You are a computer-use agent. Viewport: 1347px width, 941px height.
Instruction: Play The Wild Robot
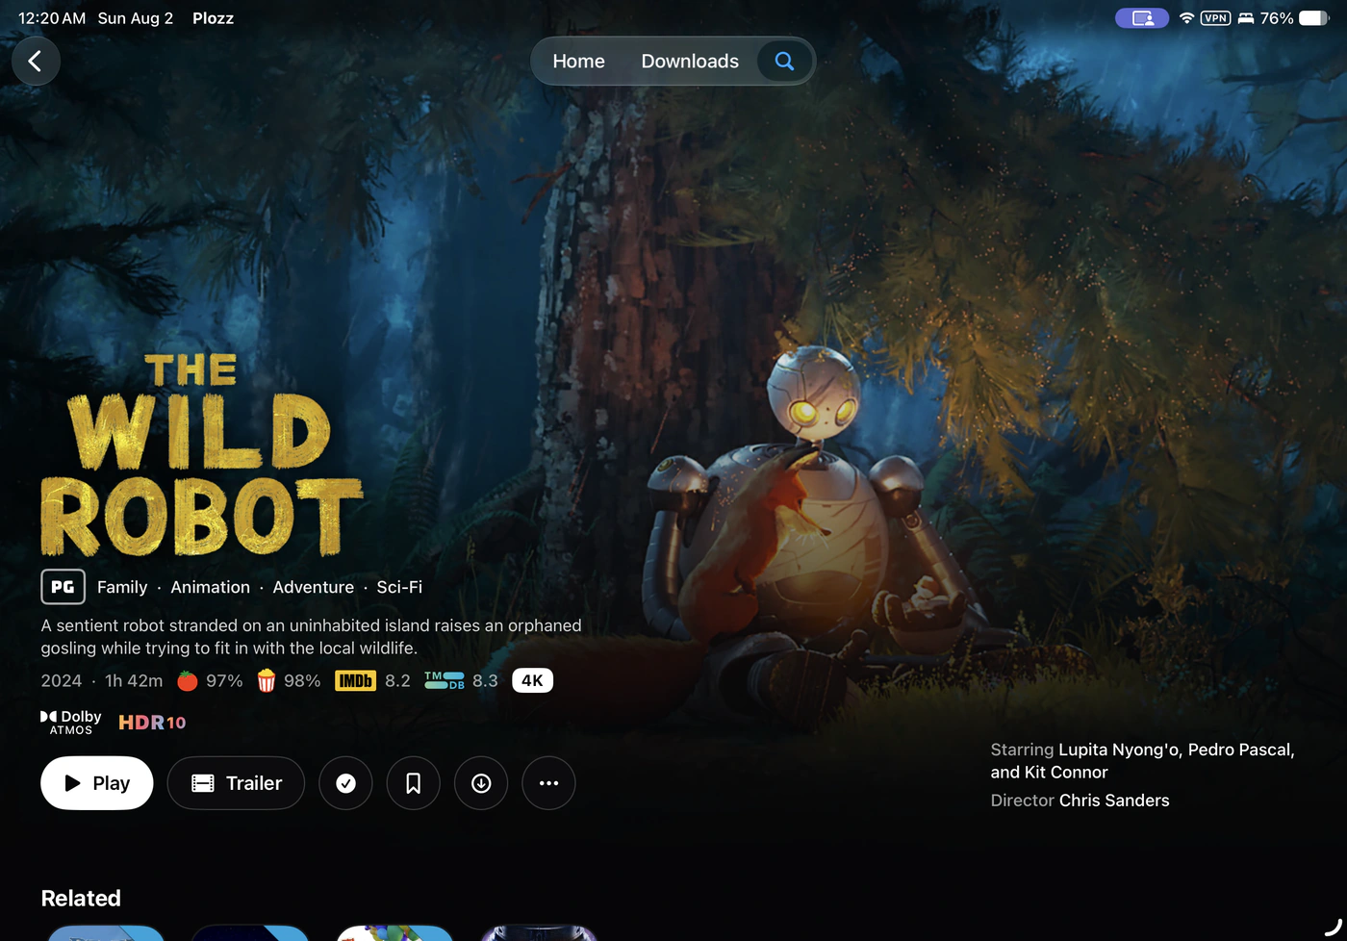97,783
